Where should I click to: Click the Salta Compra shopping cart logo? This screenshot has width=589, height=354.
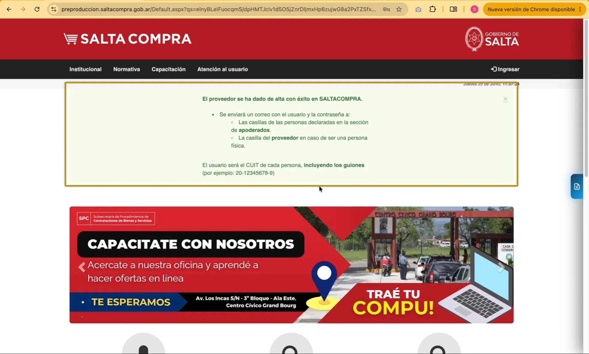pos(127,39)
